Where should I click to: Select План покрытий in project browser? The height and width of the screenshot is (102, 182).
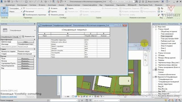pyautogui.click(x=167, y=36)
